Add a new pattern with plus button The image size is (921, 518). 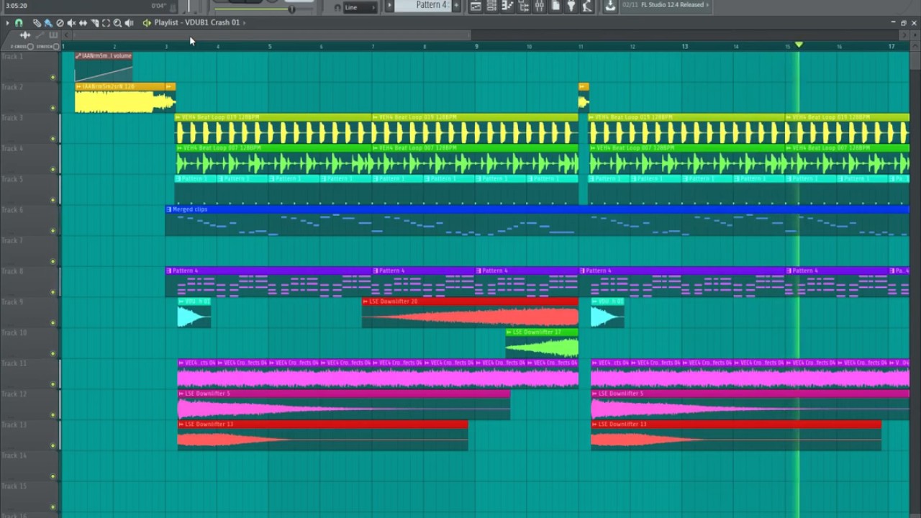click(x=455, y=5)
